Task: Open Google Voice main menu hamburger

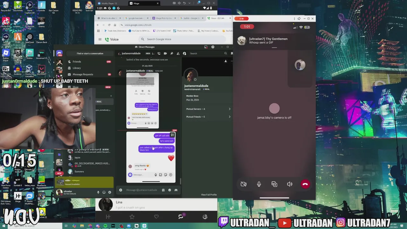Action: (x=100, y=39)
